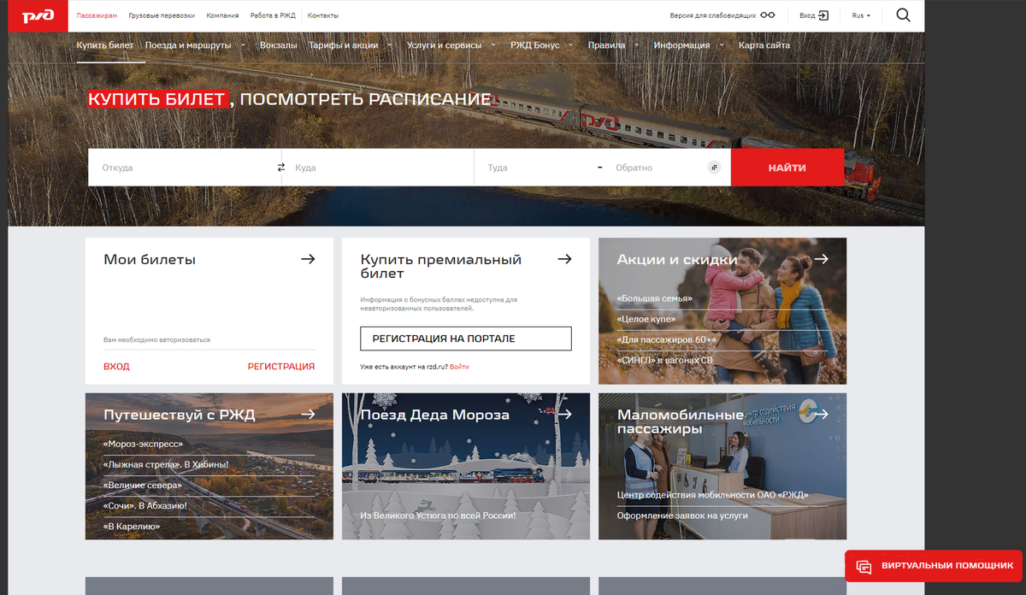The image size is (1026, 595).
Task: Open the Оформление заявок на услуги link
Action: pyautogui.click(x=682, y=515)
